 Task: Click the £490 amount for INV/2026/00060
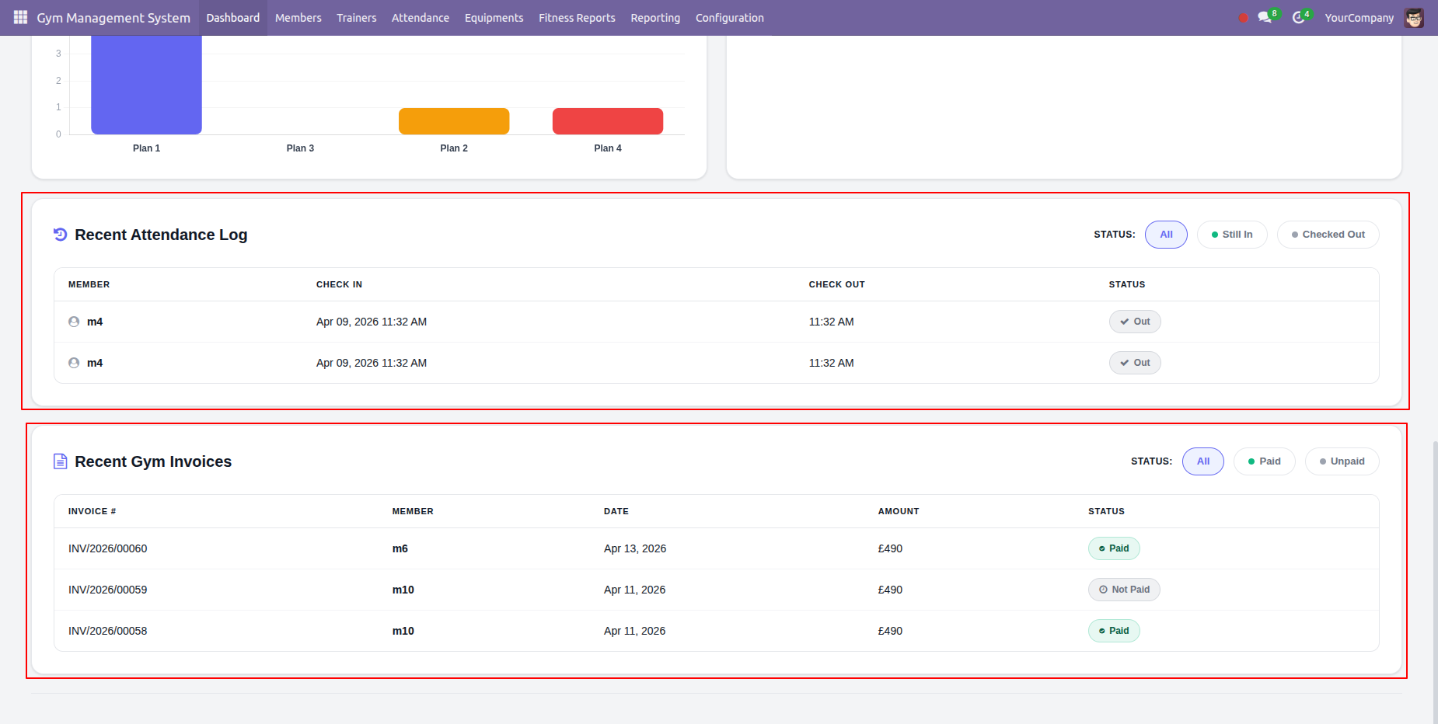[x=890, y=548]
